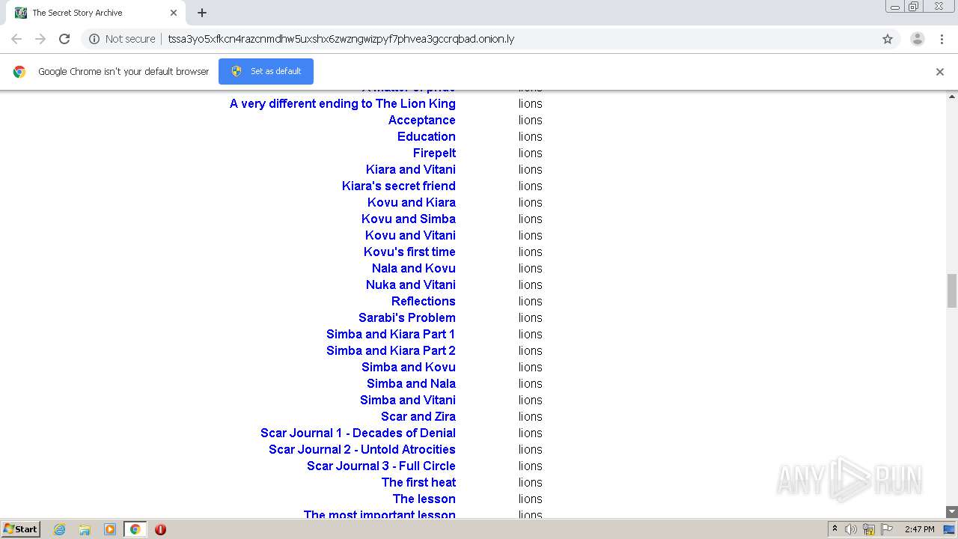Viewport: 958px width, 539px height.
Task: Open Scar Journal 3 - Full Circle
Action: (x=381, y=466)
